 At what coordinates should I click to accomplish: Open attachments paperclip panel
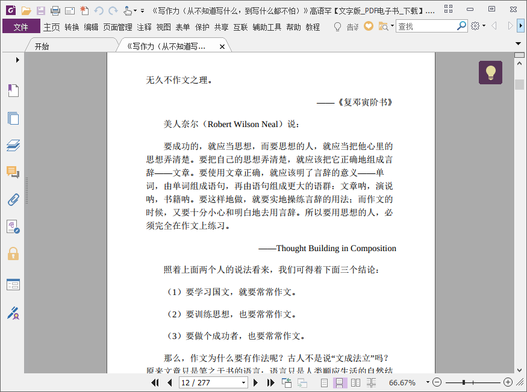tap(13, 199)
